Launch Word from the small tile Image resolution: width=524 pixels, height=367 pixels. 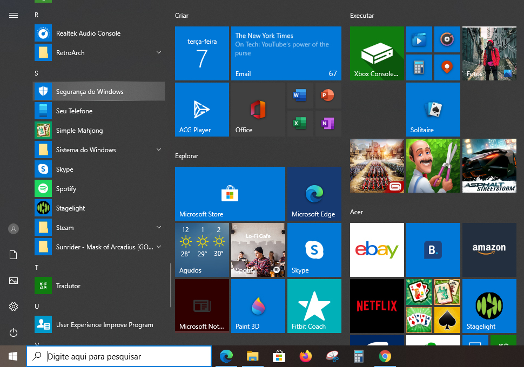[300, 96]
